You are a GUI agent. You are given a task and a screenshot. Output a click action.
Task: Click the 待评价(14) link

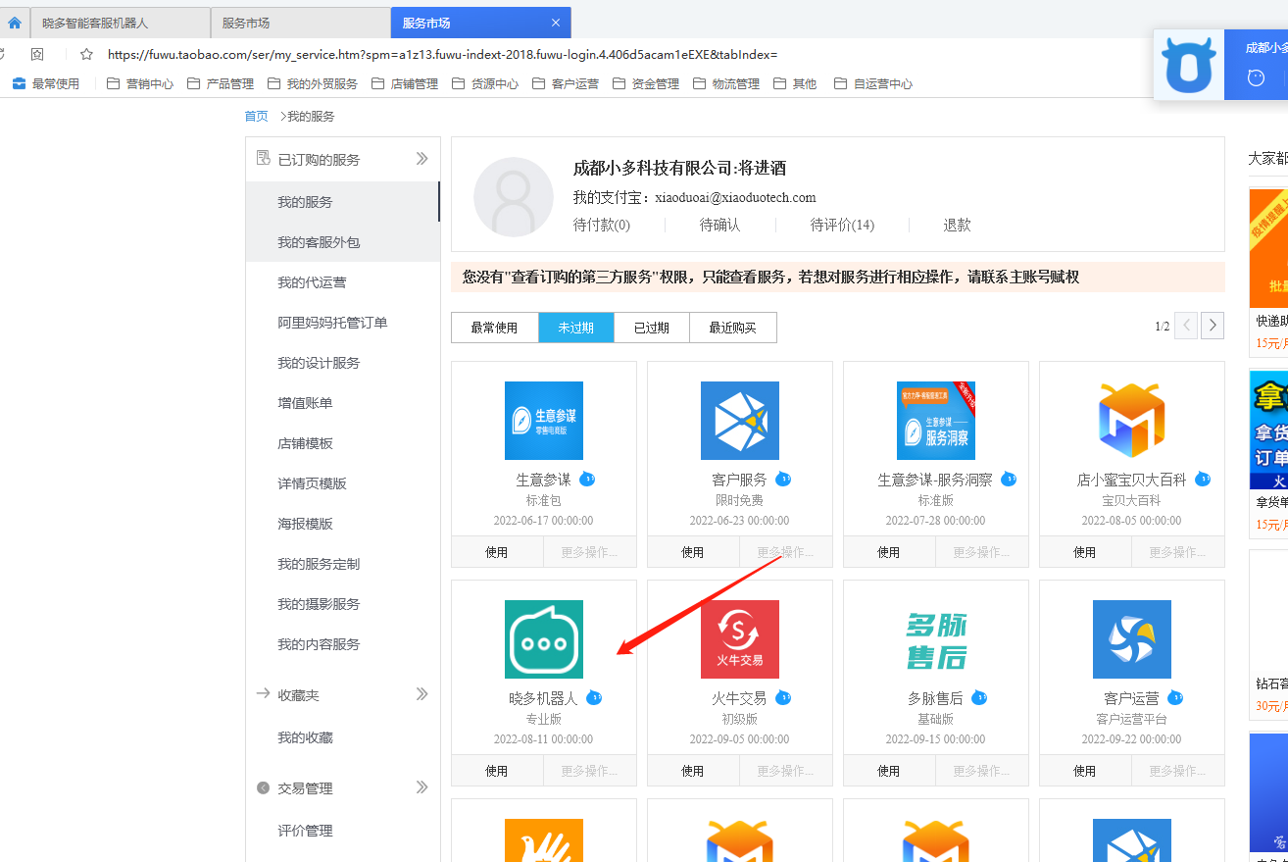[x=843, y=225]
